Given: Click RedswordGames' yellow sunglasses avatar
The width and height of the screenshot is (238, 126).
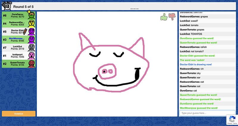Looking at the screenshot, I should point(31,23).
